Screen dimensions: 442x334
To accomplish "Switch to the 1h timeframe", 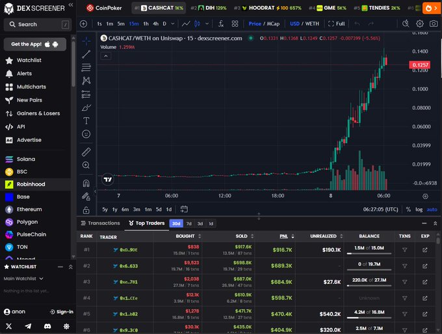I will click(146, 23).
